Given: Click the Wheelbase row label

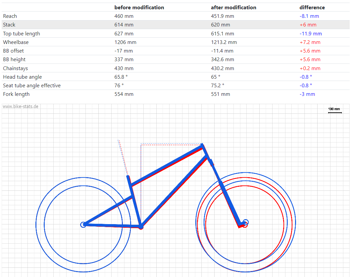Looking at the screenshot, I should coord(16,42).
